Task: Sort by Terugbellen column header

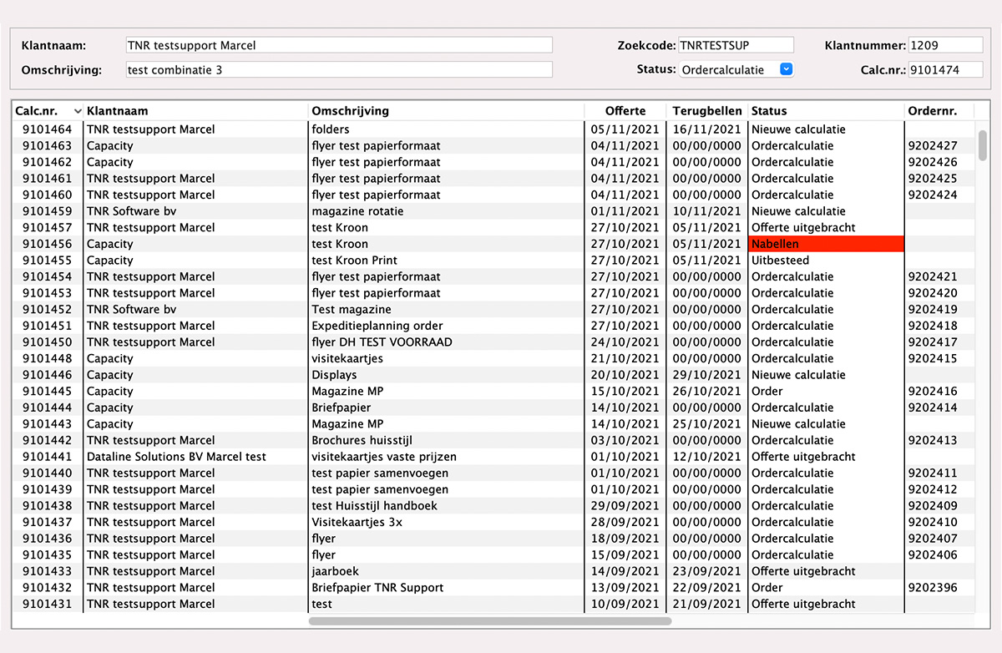Action: click(x=707, y=111)
